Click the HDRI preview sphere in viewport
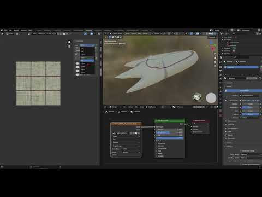This screenshot has width=262, height=197. pyautogui.click(x=197, y=96)
